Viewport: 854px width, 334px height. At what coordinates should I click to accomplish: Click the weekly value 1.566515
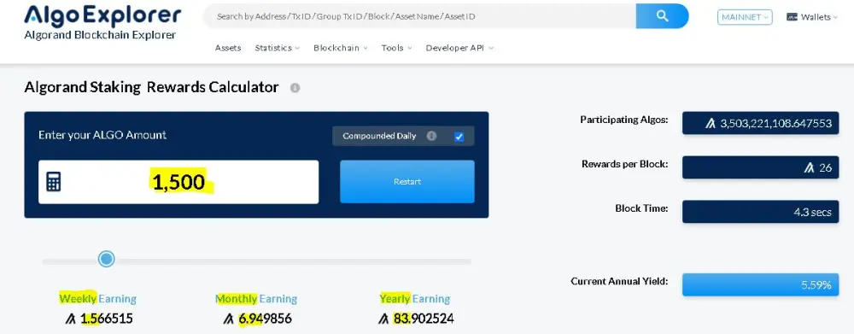(x=107, y=319)
